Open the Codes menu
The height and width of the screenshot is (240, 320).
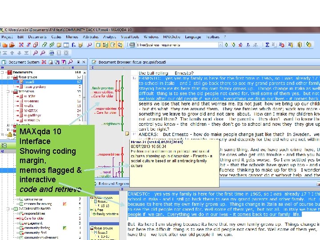coord(56,37)
